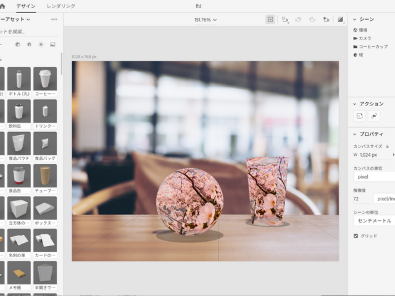Open the camera bookmarks icon

click(325, 20)
